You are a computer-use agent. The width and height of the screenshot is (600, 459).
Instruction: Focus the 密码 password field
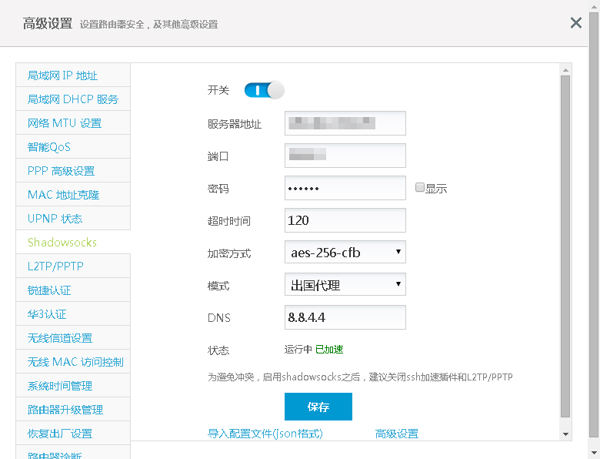point(345,188)
